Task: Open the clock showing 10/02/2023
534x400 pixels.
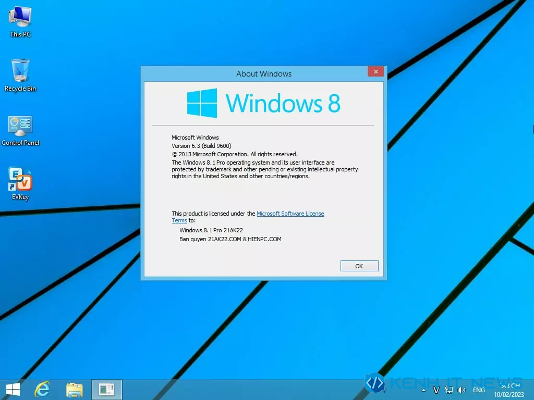Action: click(509, 390)
